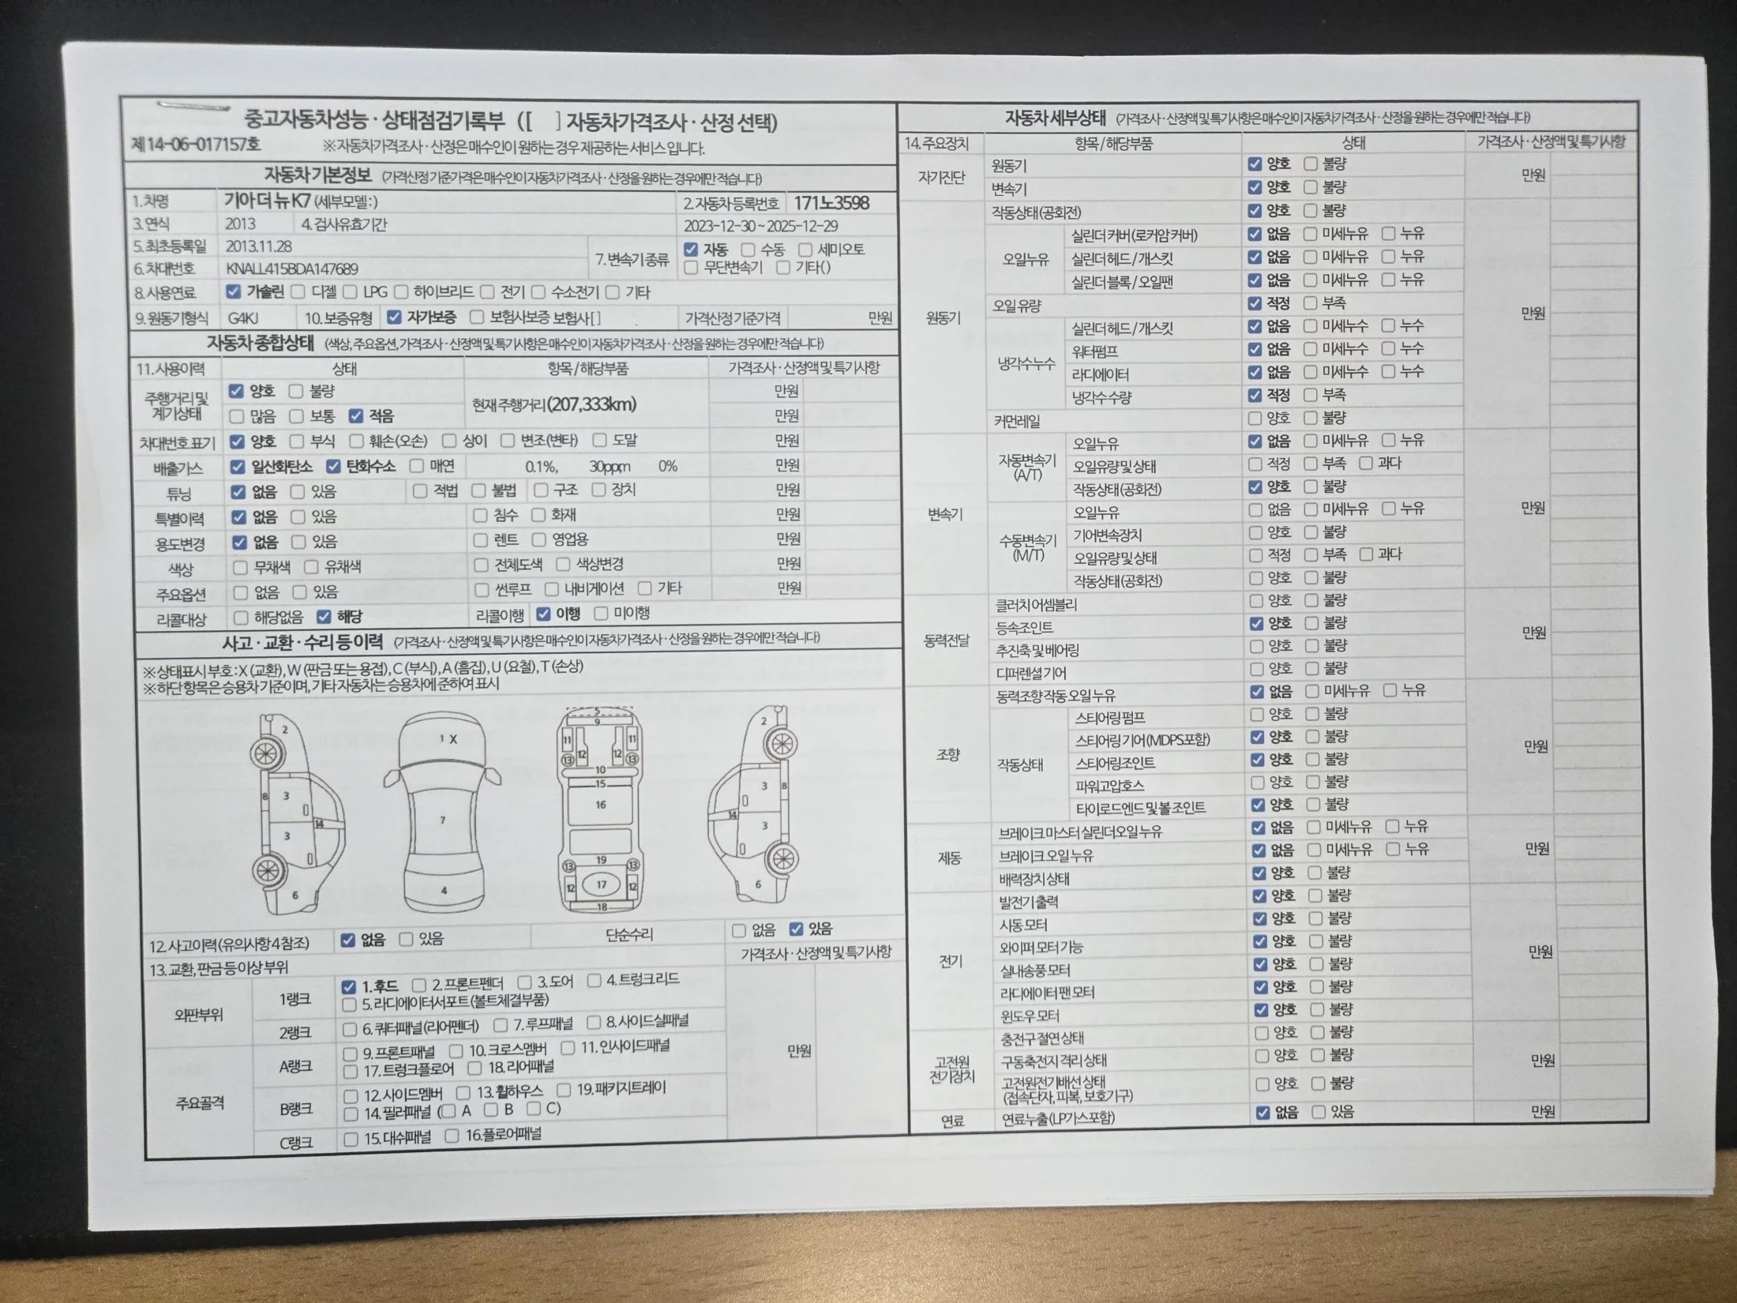1737x1303 pixels.
Task: Click the 207,333km mileage field
Action: click(x=591, y=404)
